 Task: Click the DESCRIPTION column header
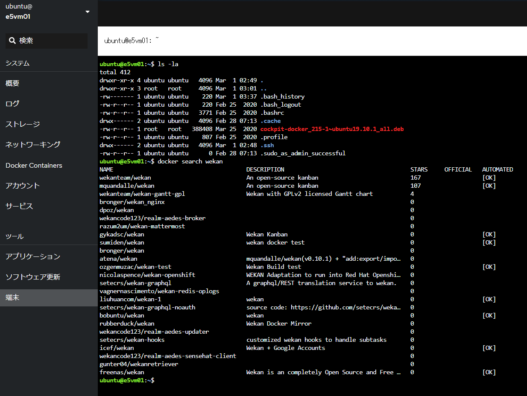(x=265, y=169)
